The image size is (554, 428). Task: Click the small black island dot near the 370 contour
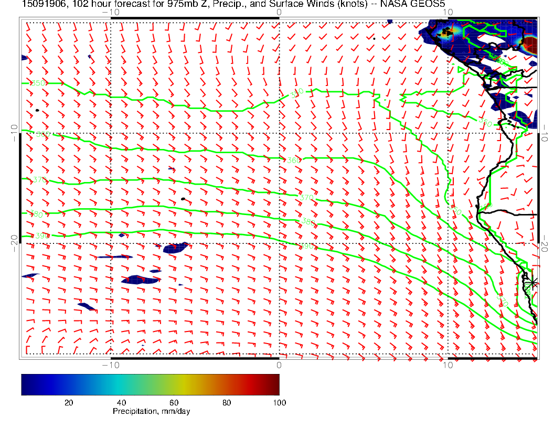pos(182,199)
